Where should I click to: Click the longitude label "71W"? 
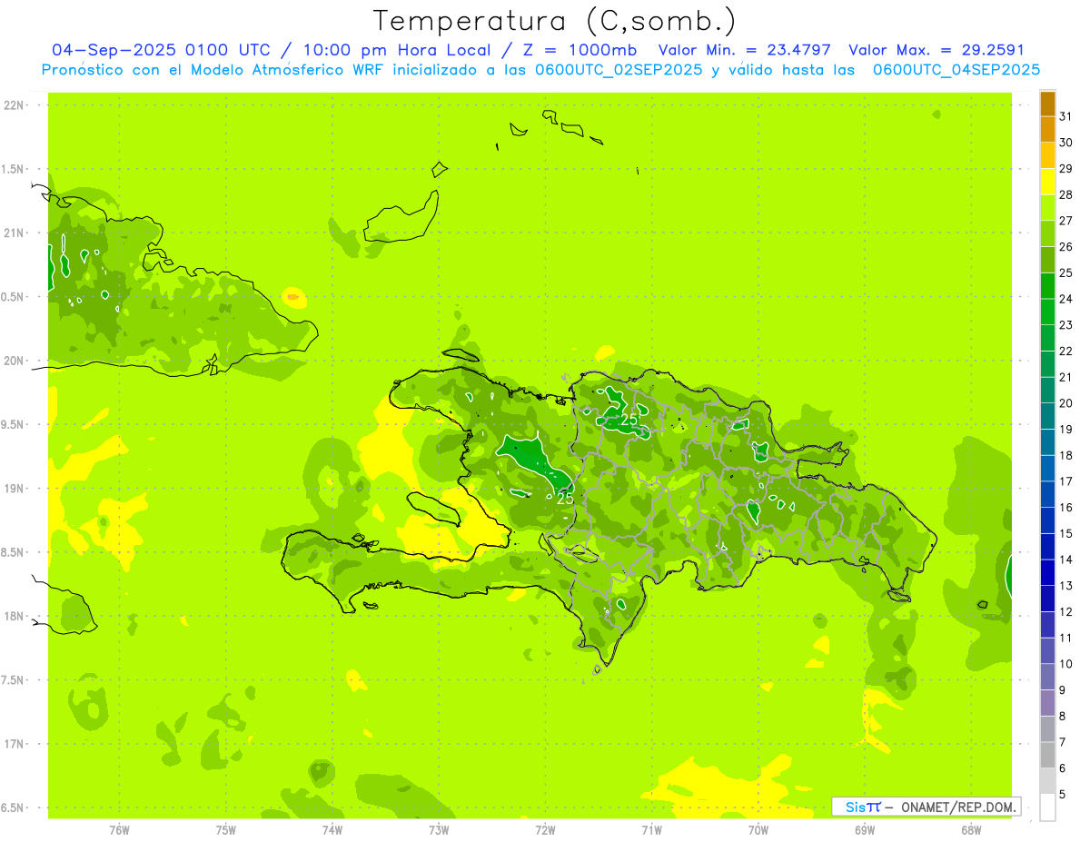pos(651,830)
